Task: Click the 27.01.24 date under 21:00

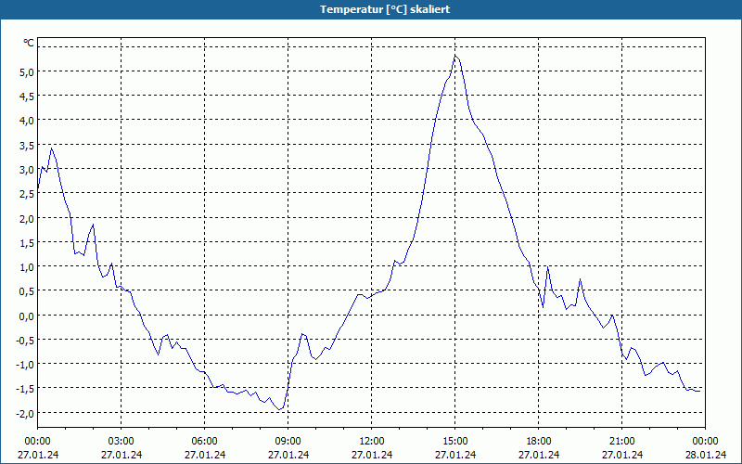Action: tap(621, 455)
